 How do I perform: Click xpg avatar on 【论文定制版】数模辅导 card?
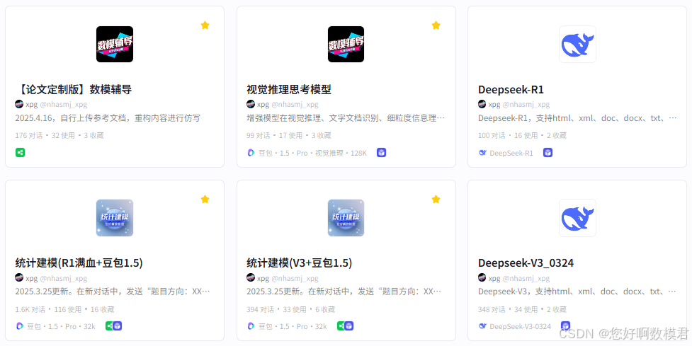click(19, 104)
